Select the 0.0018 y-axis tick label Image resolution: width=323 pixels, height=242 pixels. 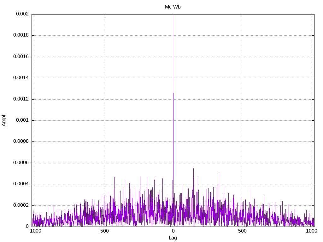21,35
